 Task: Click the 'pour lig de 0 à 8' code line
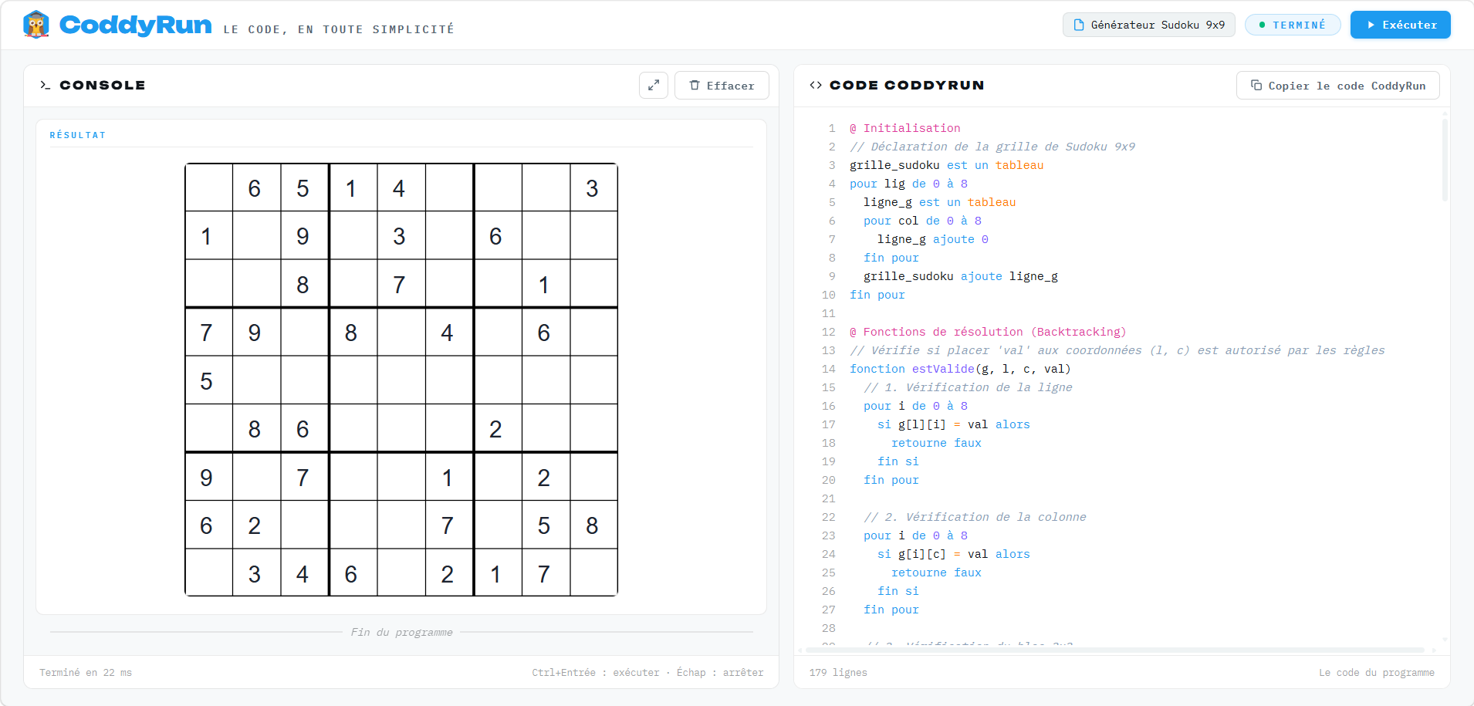(x=908, y=184)
